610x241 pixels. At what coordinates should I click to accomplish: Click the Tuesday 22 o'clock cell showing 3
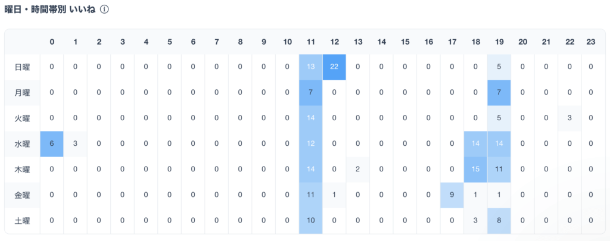(x=569, y=118)
